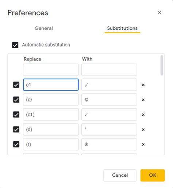Confirm changes with the OK button
This screenshot has height=188, width=173.
click(153, 175)
